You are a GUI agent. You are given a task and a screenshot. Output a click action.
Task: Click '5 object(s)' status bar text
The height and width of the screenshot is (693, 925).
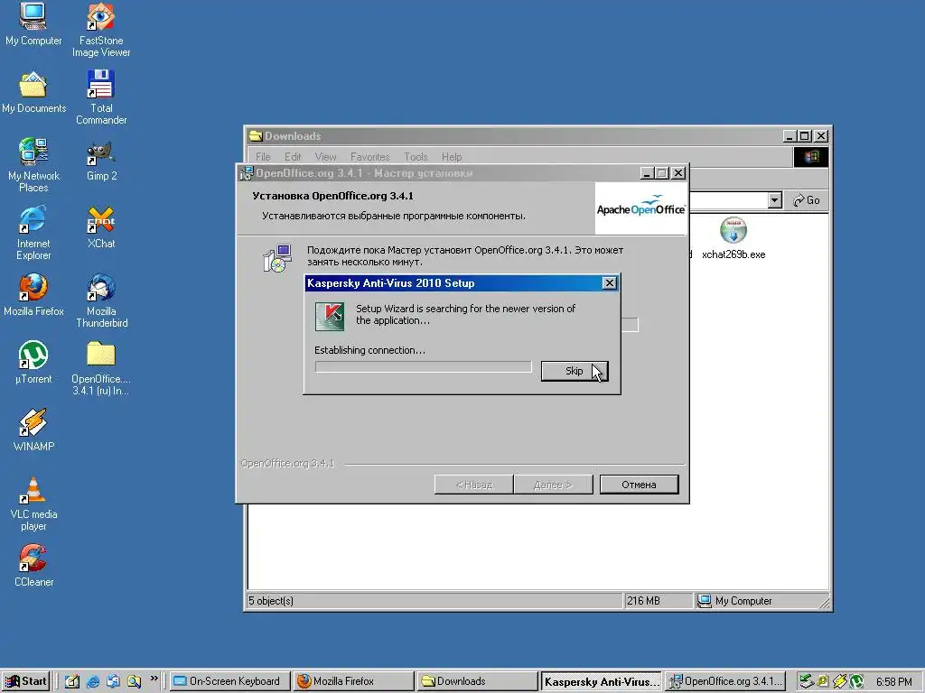click(x=271, y=600)
